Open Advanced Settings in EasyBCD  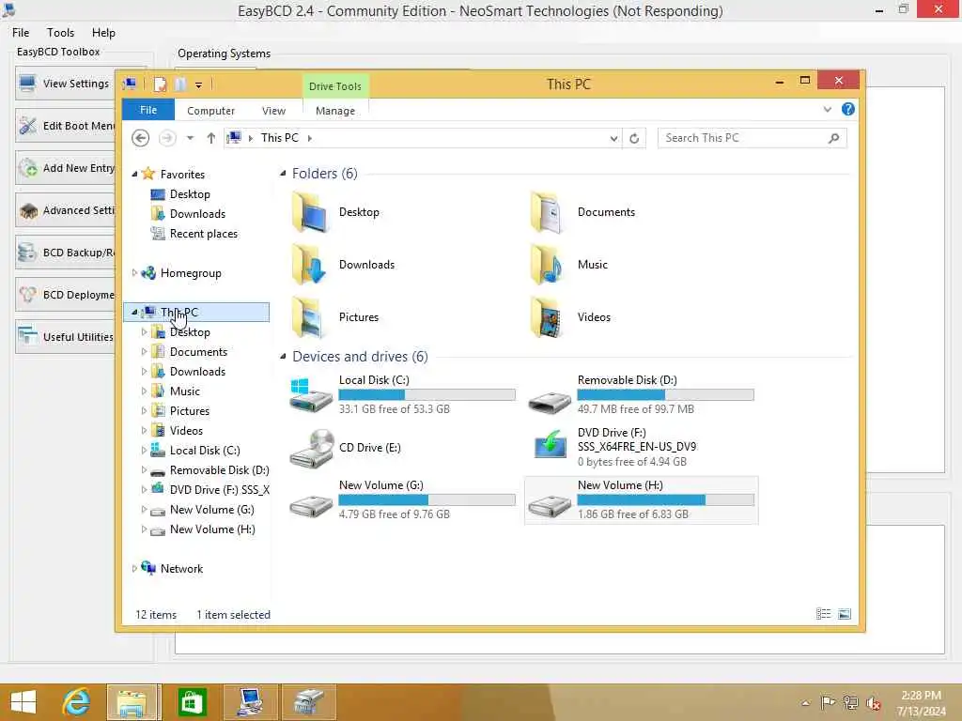point(66,210)
